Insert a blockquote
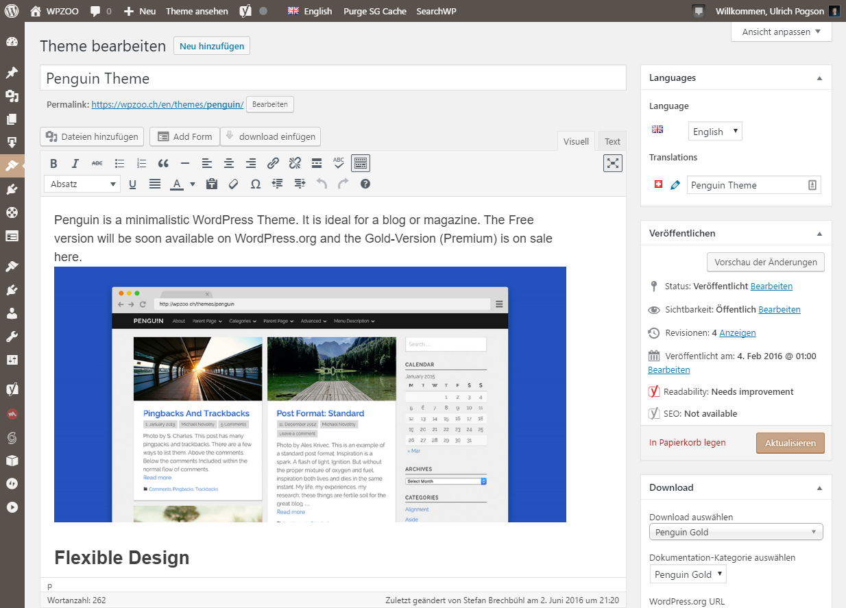Viewport: 846px width, 608px height. 163,163
